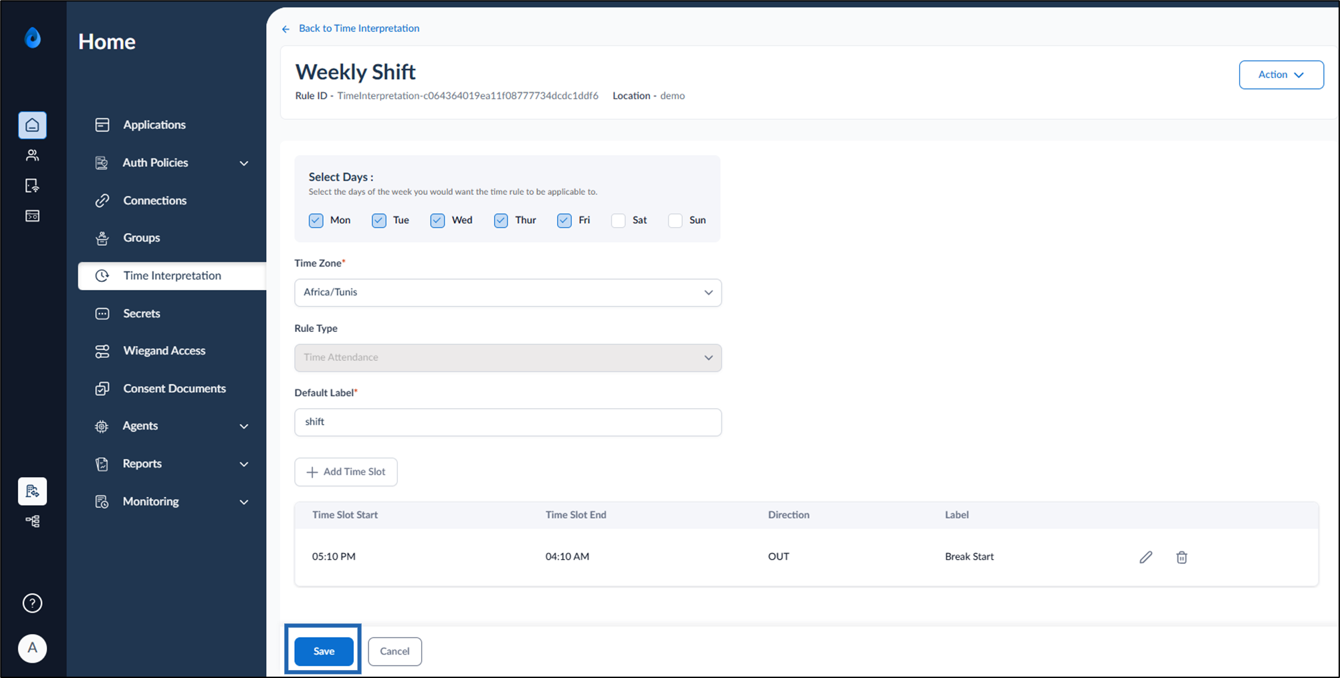Click the Wiegand Access icon
This screenshot has height=678, width=1340.
(x=102, y=351)
